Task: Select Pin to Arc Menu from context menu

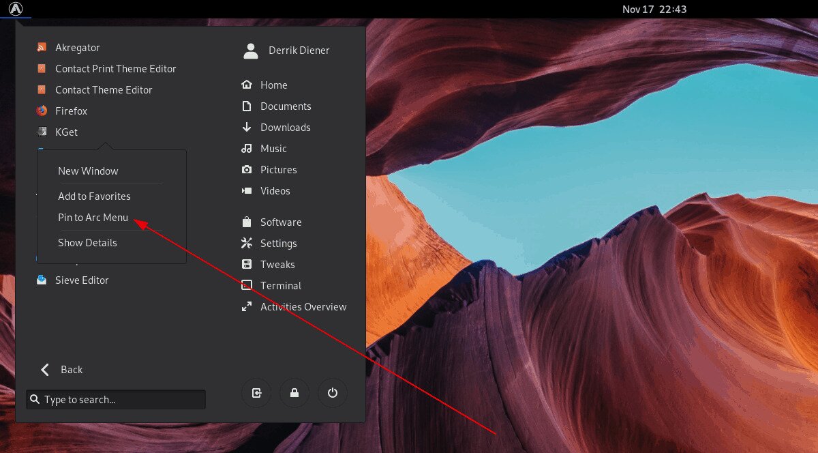Action: pyautogui.click(x=92, y=217)
